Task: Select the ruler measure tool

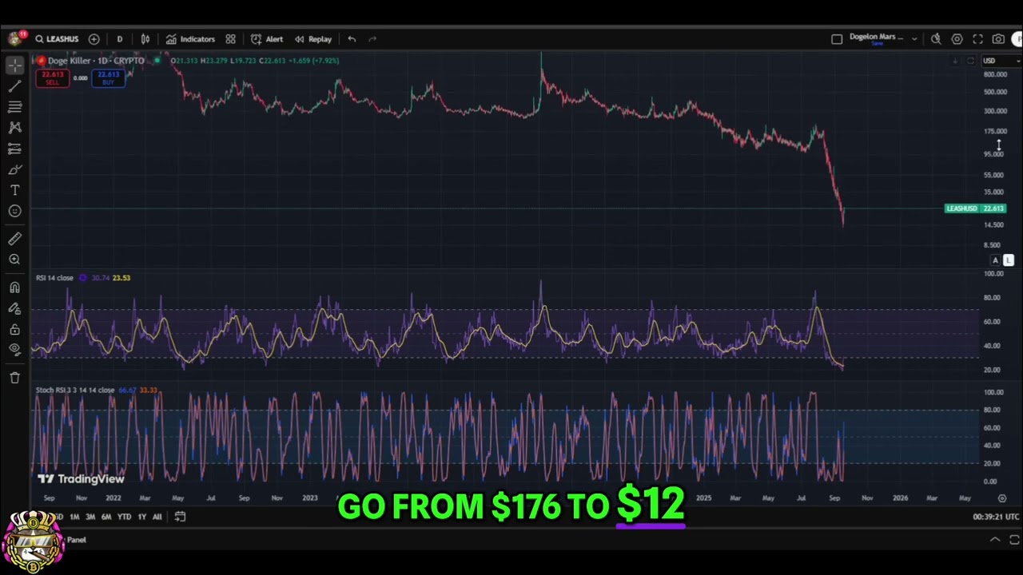Action: tap(14, 239)
